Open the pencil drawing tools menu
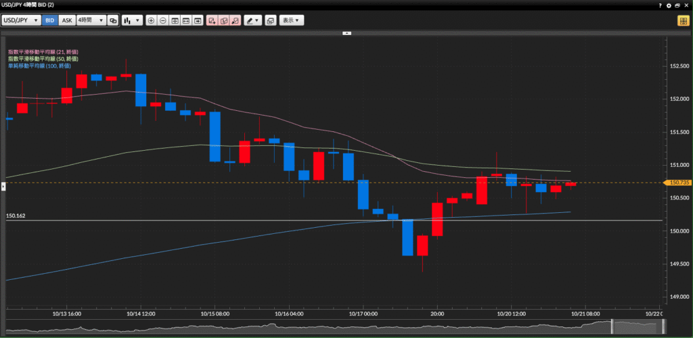 click(x=253, y=20)
